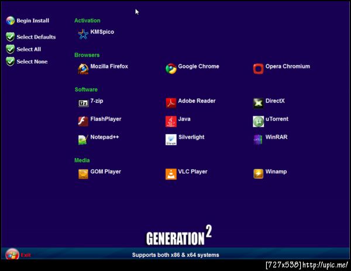
Task: Toggle the FlashPlayer label
Action: coord(106,119)
